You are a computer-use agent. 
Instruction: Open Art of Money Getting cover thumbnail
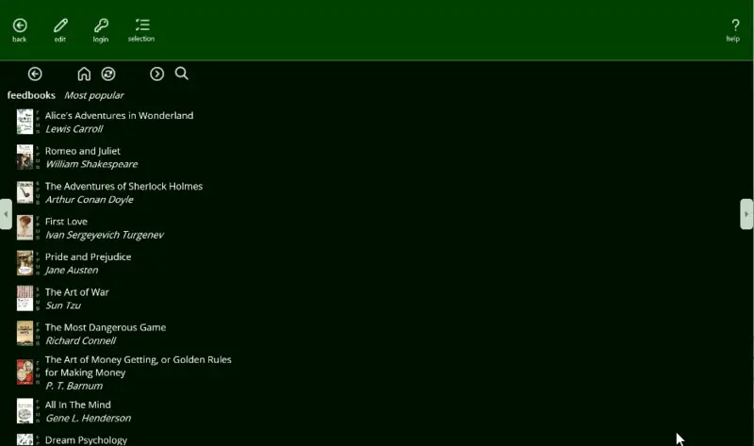tap(25, 372)
